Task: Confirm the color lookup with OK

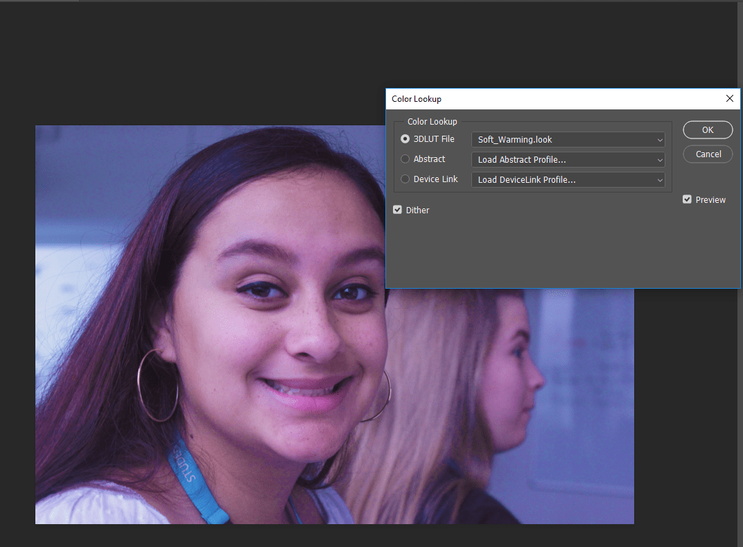Action: (x=708, y=129)
